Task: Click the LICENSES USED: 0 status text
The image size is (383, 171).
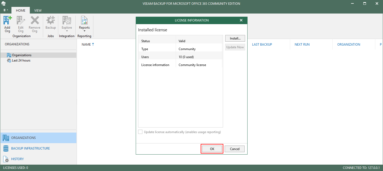Action: pyautogui.click(x=15, y=168)
